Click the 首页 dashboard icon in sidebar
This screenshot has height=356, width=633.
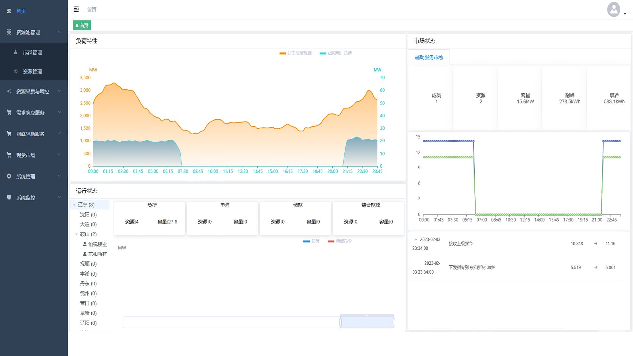pos(9,11)
